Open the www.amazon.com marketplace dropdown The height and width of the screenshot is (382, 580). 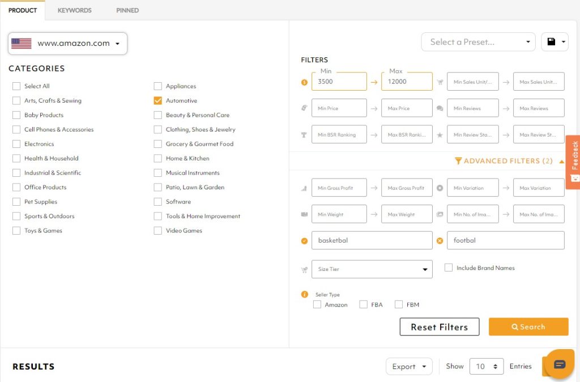pos(67,44)
